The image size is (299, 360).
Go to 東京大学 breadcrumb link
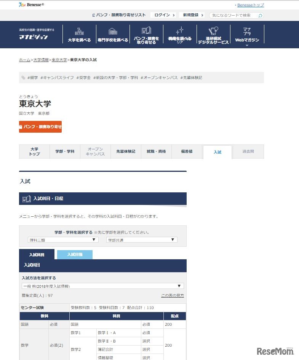pyautogui.click(x=59, y=60)
